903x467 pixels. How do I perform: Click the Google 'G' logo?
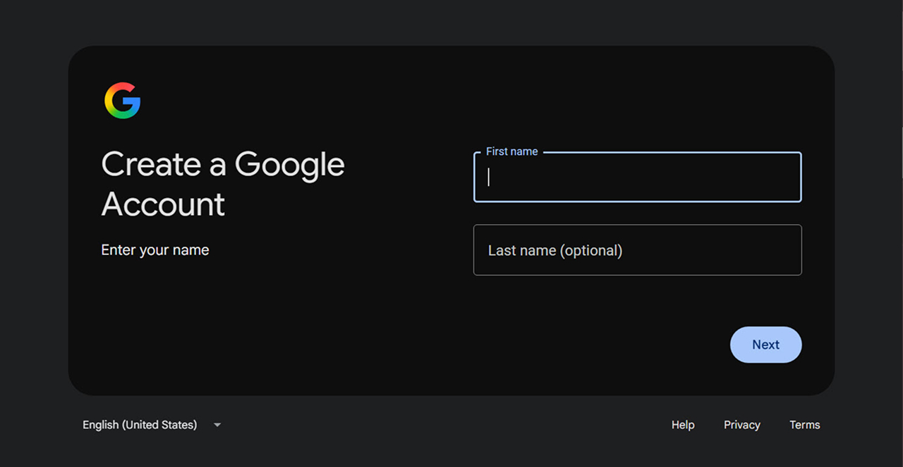pyautogui.click(x=123, y=101)
